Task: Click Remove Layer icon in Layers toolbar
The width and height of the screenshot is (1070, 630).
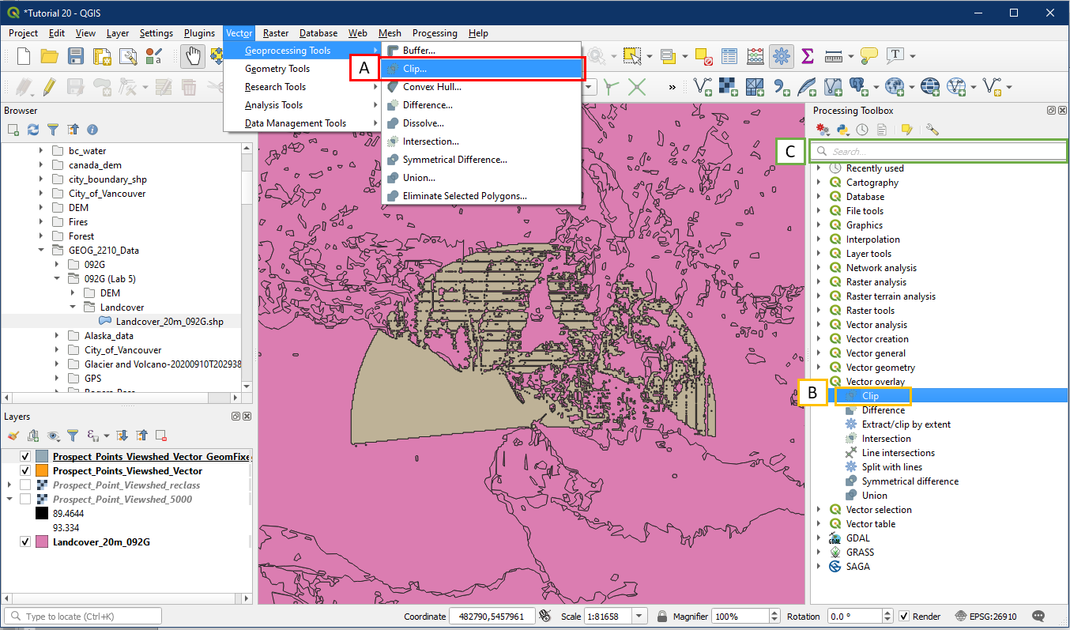Action: 161,436
